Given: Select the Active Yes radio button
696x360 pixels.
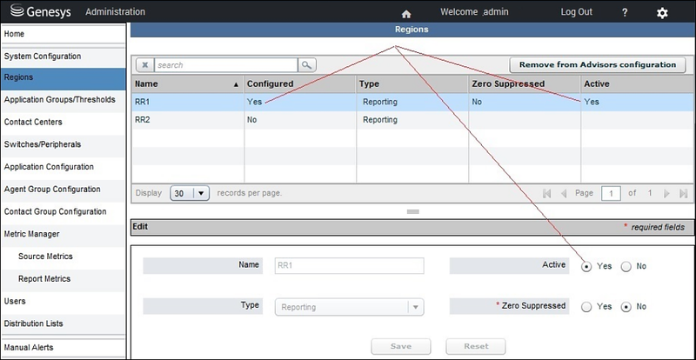Looking at the screenshot, I should pos(586,267).
